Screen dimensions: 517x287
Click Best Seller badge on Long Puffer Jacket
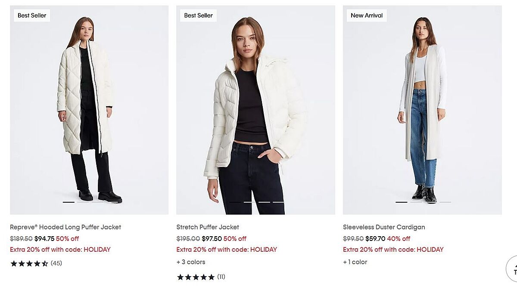pos(32,15)
